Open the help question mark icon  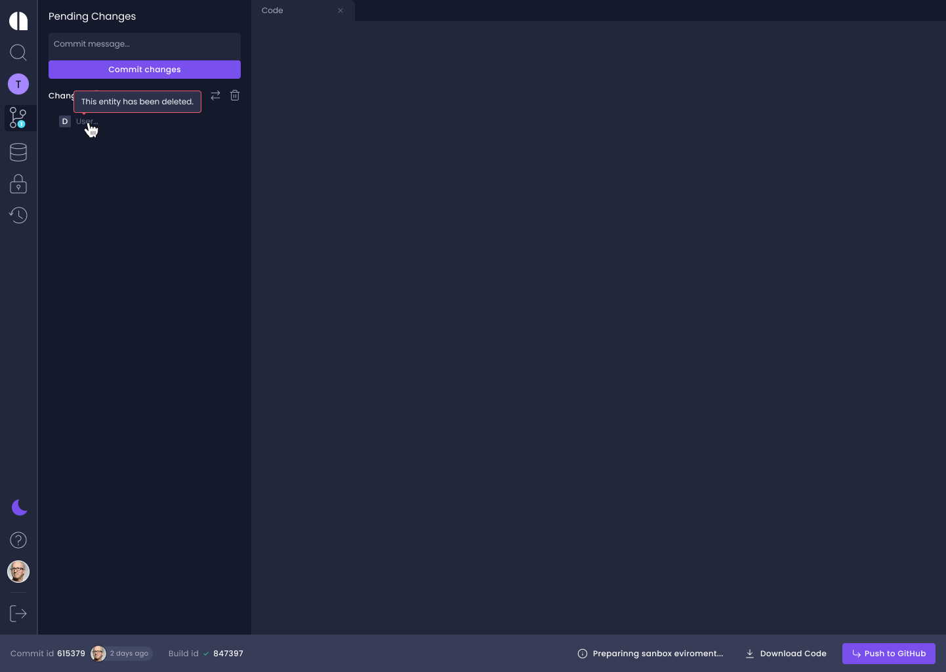click(x=18, y=540)
